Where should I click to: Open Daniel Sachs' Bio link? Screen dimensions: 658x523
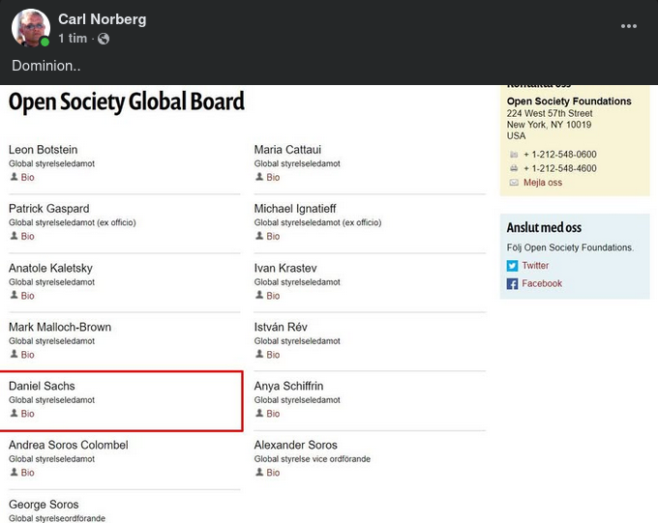pyautogui.click(x=28, y=414)
